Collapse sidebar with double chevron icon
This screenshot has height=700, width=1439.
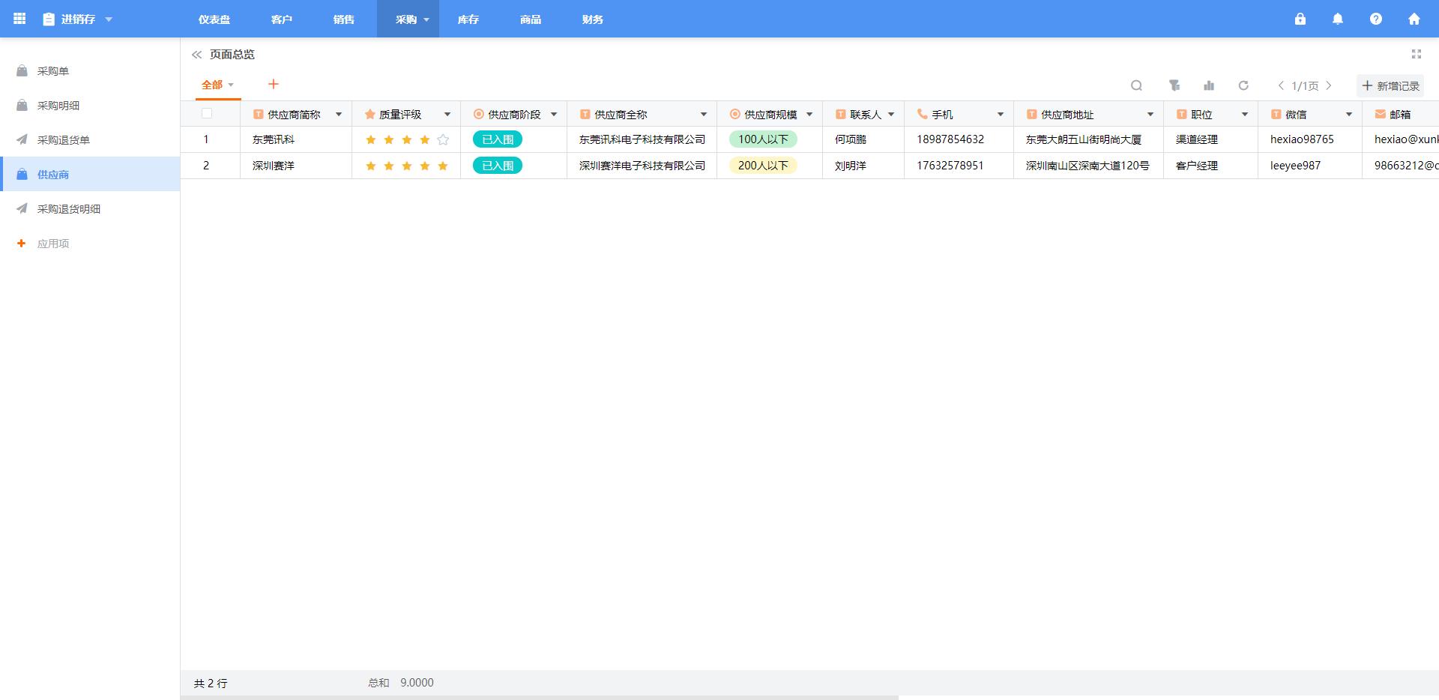[196, 55]
